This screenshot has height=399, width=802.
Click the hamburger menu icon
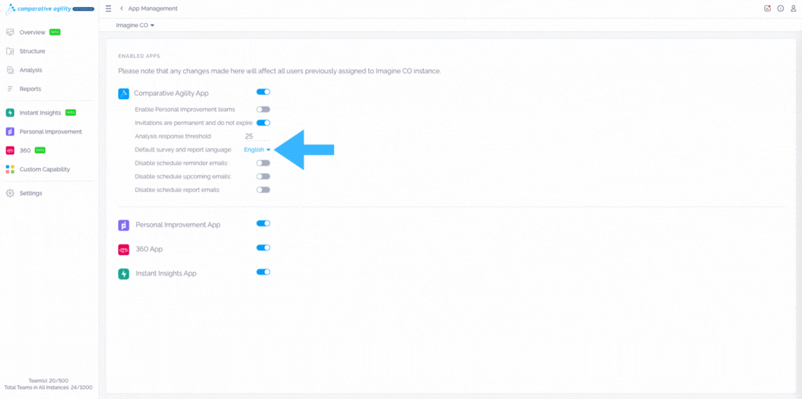pyautogui.click(x=108, y=8)
